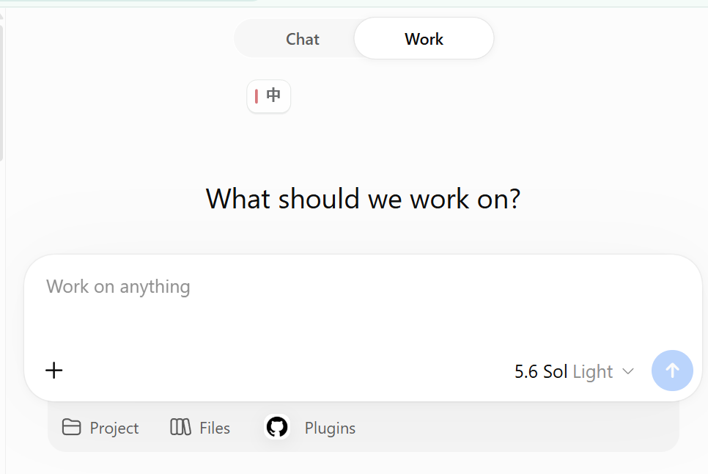
Task: Click the left edge vertical scrollbar
Action: (1, 92)
